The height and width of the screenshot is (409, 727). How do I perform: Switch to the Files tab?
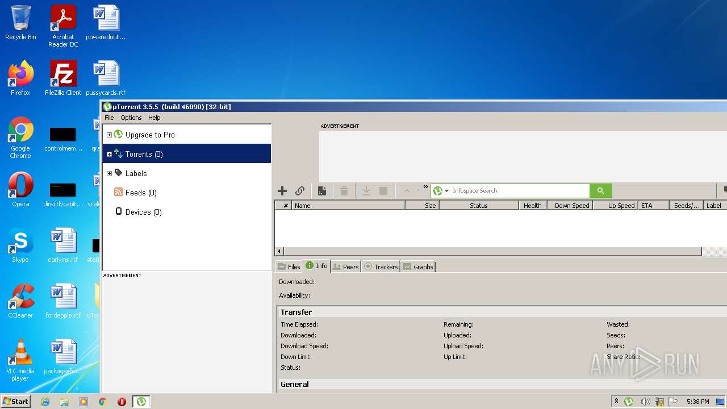tap(289, 266)
